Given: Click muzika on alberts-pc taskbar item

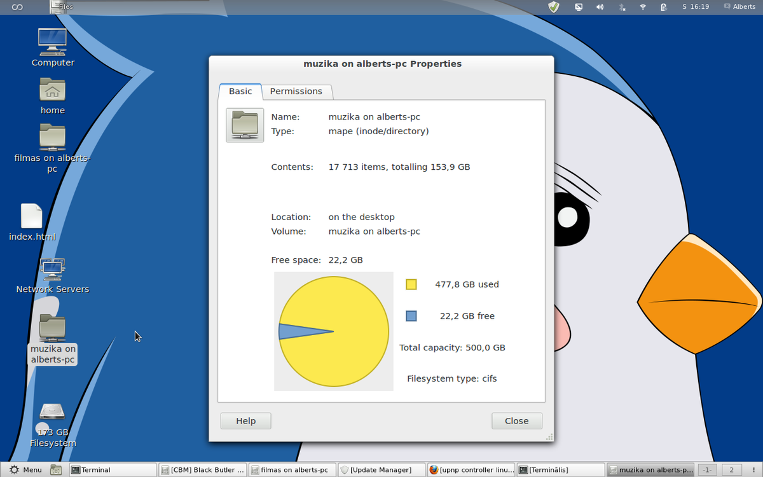Looking at the screenshot, I should tap(650, 470).
